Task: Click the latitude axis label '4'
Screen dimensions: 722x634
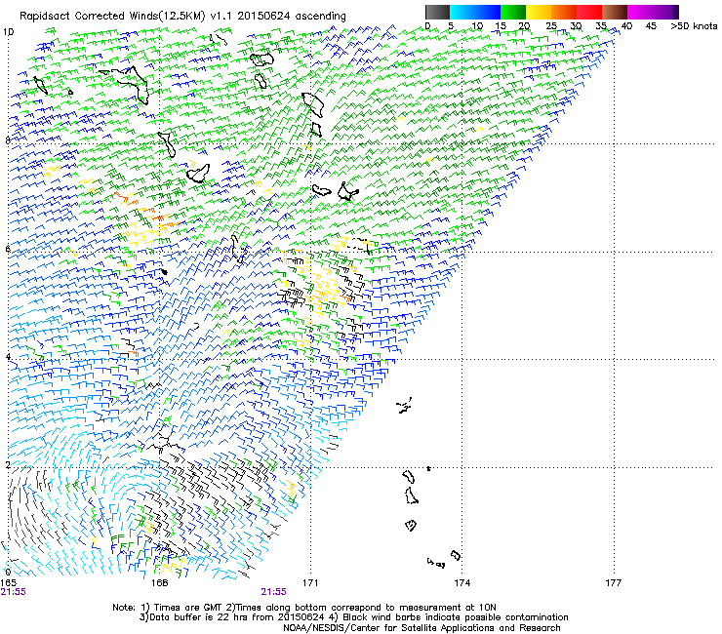Action: pyautogui.click(x=8, y=356)
